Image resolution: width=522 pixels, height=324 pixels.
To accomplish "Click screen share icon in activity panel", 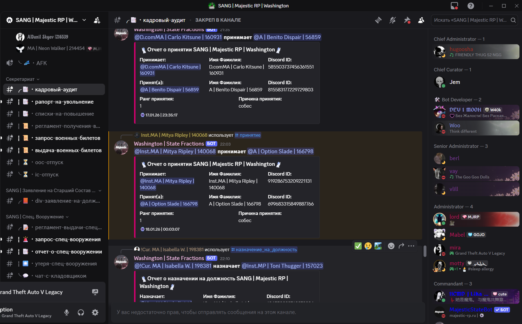I will coord(95,292).
